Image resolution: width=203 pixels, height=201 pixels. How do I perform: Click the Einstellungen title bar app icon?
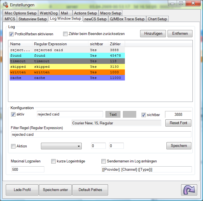[x=5, y=5]
